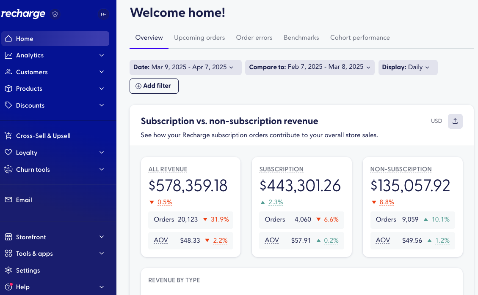Screen dimensions: 478x295
Task: Click the Customers people icon
Action: point(8,72)
